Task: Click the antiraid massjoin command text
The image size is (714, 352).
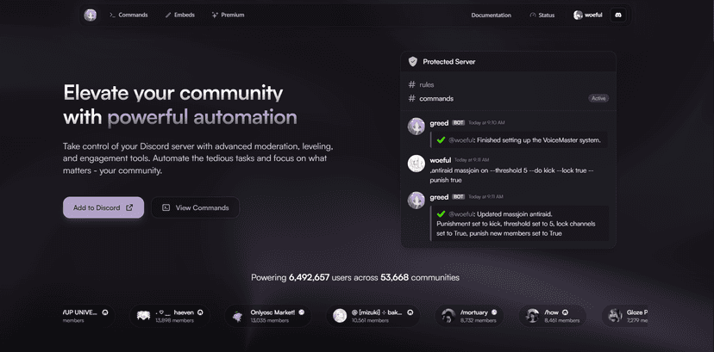Action: click(x=512, y=175)
